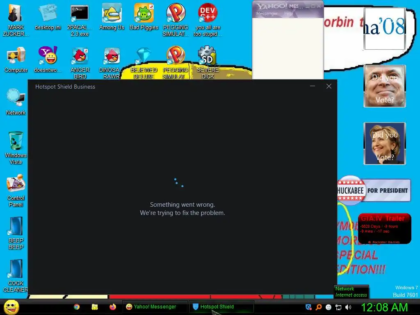
Task: Open the file explorer taskbar icon
Action: pyautogui.click(x=95, y=307)
